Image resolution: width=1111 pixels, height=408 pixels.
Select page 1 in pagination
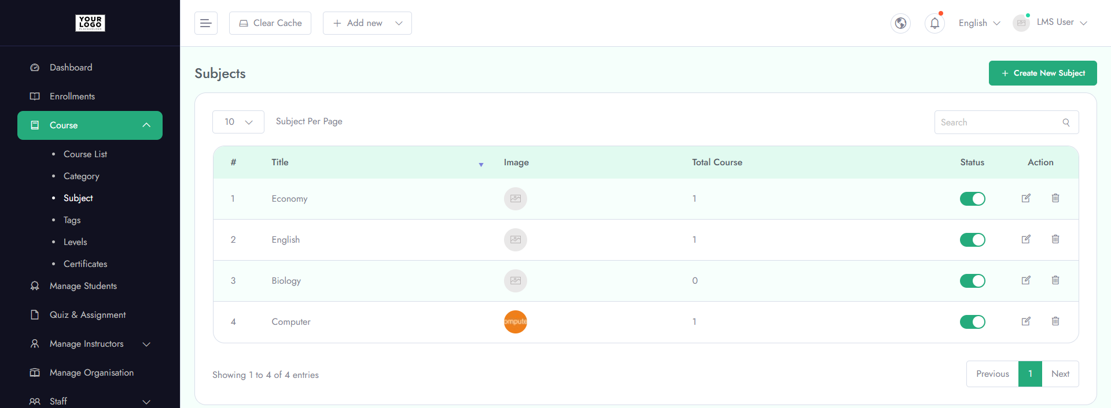click(x=1030, y=374)
